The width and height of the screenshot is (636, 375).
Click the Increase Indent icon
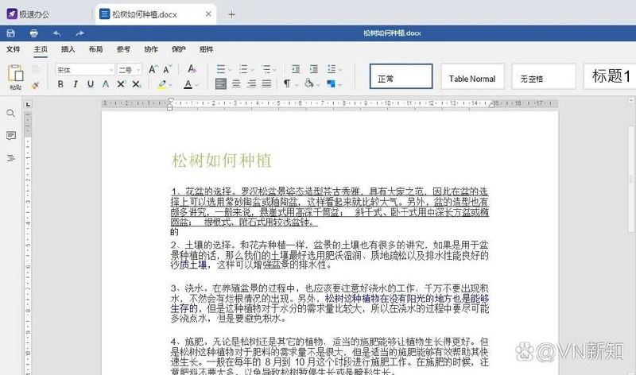click(x=313, y=69)
